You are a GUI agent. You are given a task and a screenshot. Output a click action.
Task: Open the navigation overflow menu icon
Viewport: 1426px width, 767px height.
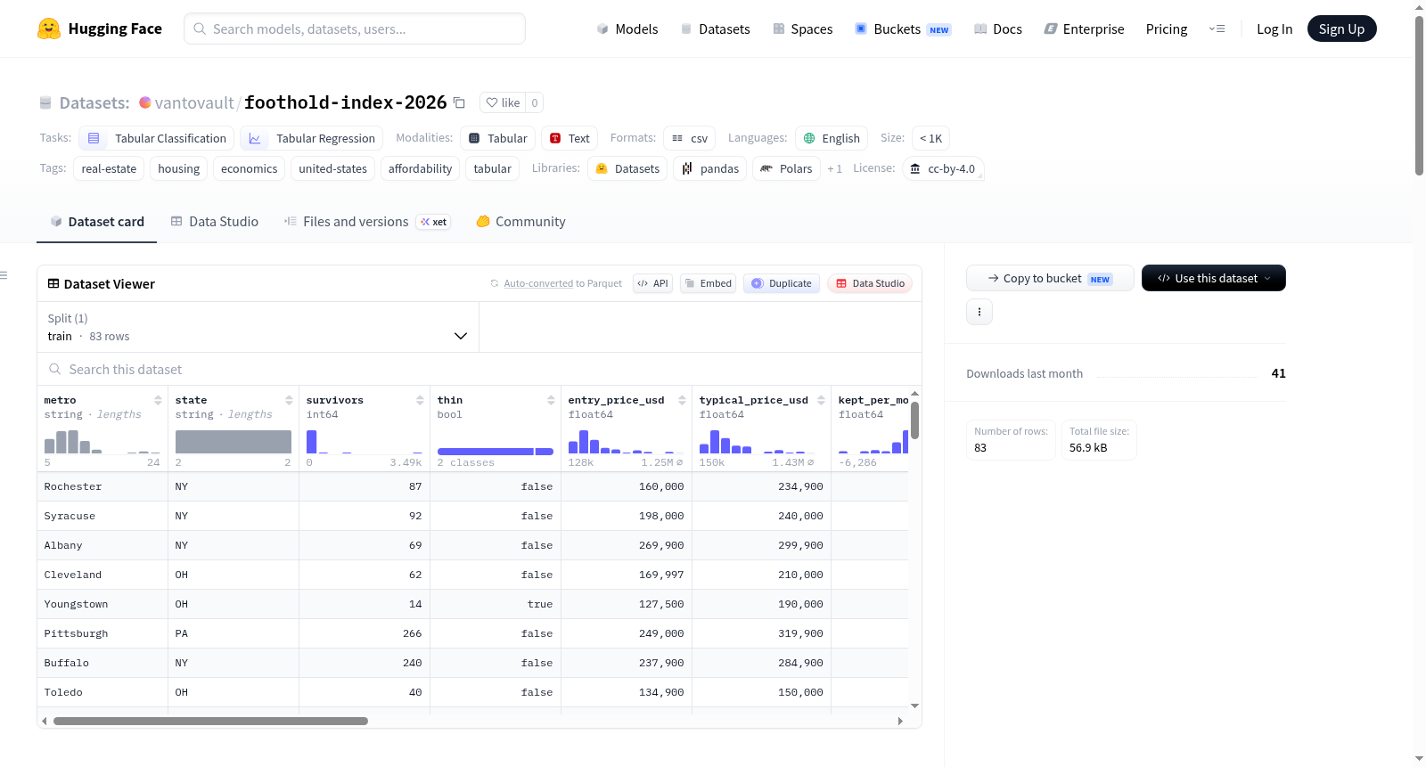tap(1217, 29)
